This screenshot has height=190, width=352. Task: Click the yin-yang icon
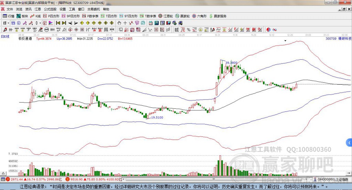point(268,30)
